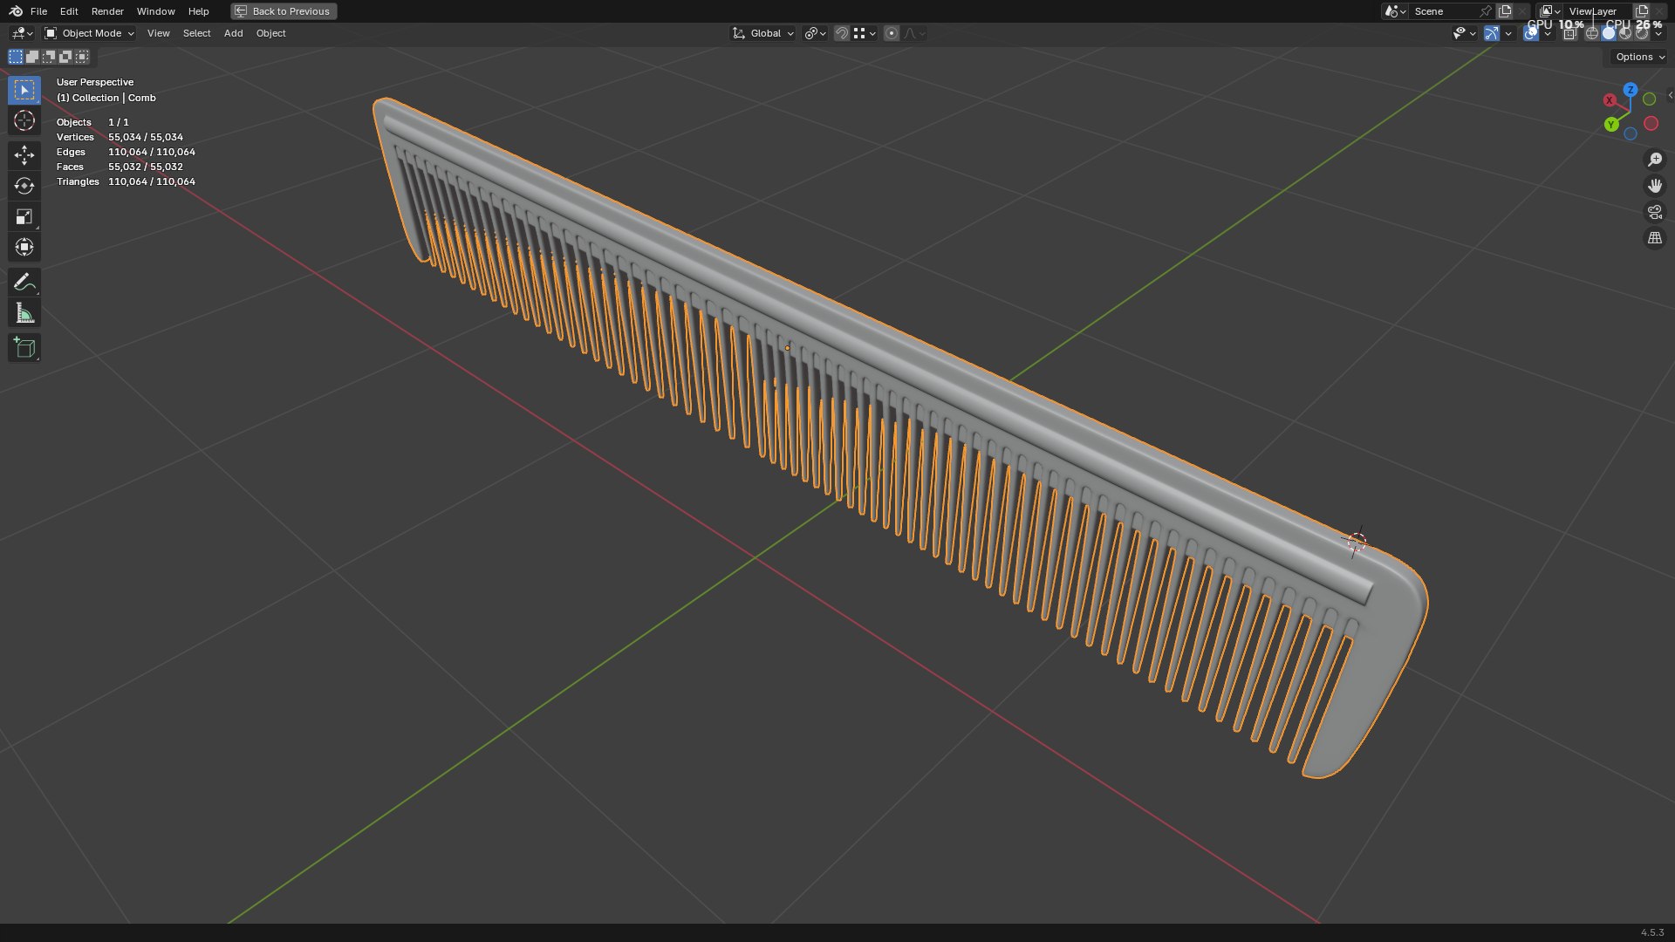Click the pan view hand icon
Screen dimensions: 1675x942
tap(1654, 186)
